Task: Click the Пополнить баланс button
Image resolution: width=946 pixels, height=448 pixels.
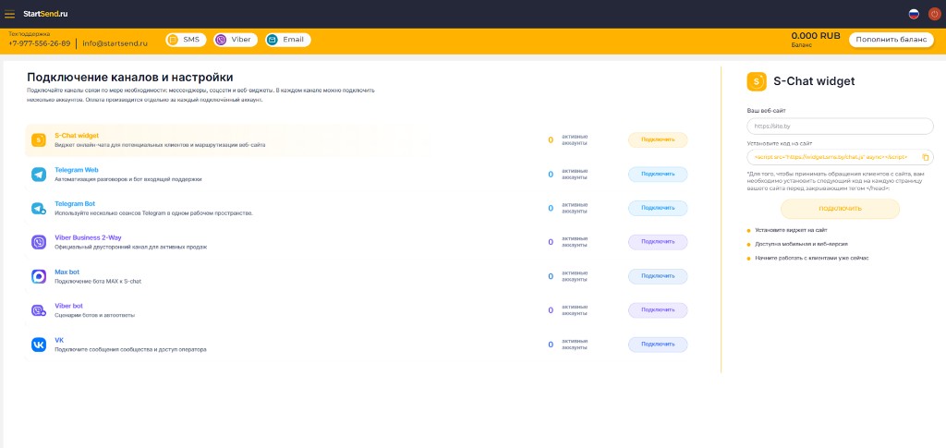Action: 891,40
